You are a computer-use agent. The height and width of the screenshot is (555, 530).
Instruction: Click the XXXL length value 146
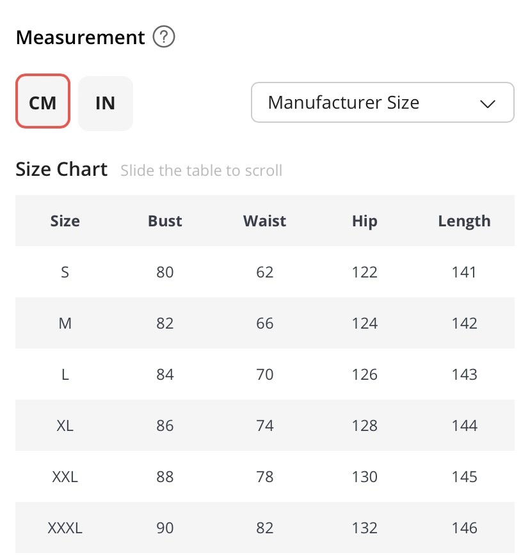[464, 528]
